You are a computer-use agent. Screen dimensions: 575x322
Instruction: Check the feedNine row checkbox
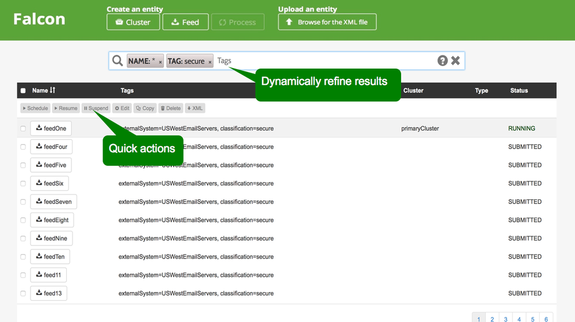pos(23,238)
